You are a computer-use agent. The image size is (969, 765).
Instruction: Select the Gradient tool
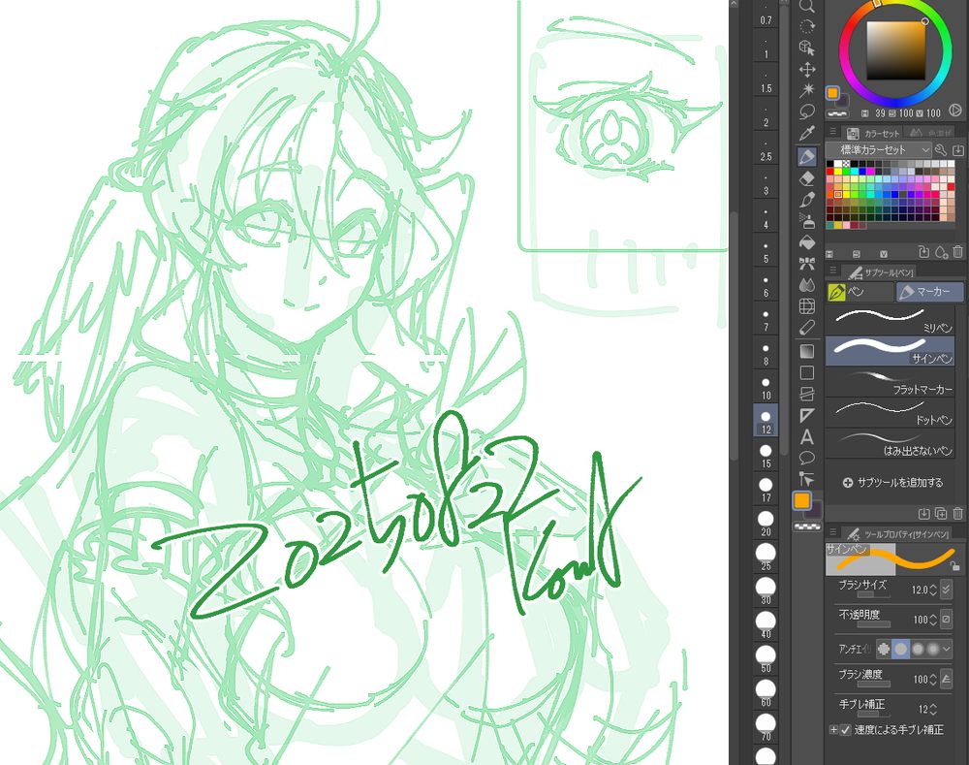coord(806,351)
